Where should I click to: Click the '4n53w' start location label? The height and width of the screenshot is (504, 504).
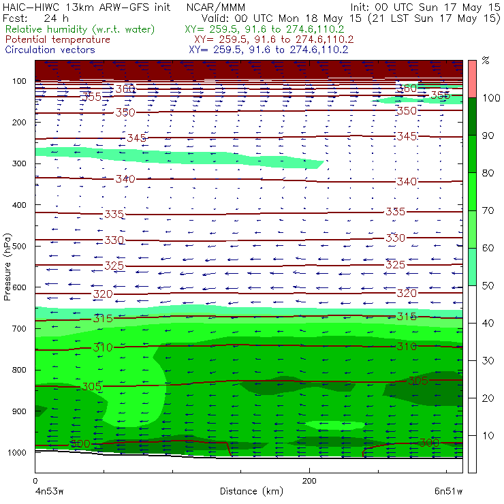[49, 491]
